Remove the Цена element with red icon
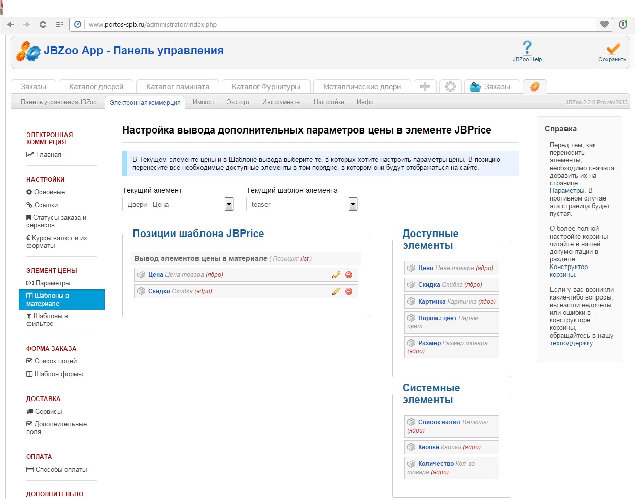The image size is (635, 499). click(349, 275)
